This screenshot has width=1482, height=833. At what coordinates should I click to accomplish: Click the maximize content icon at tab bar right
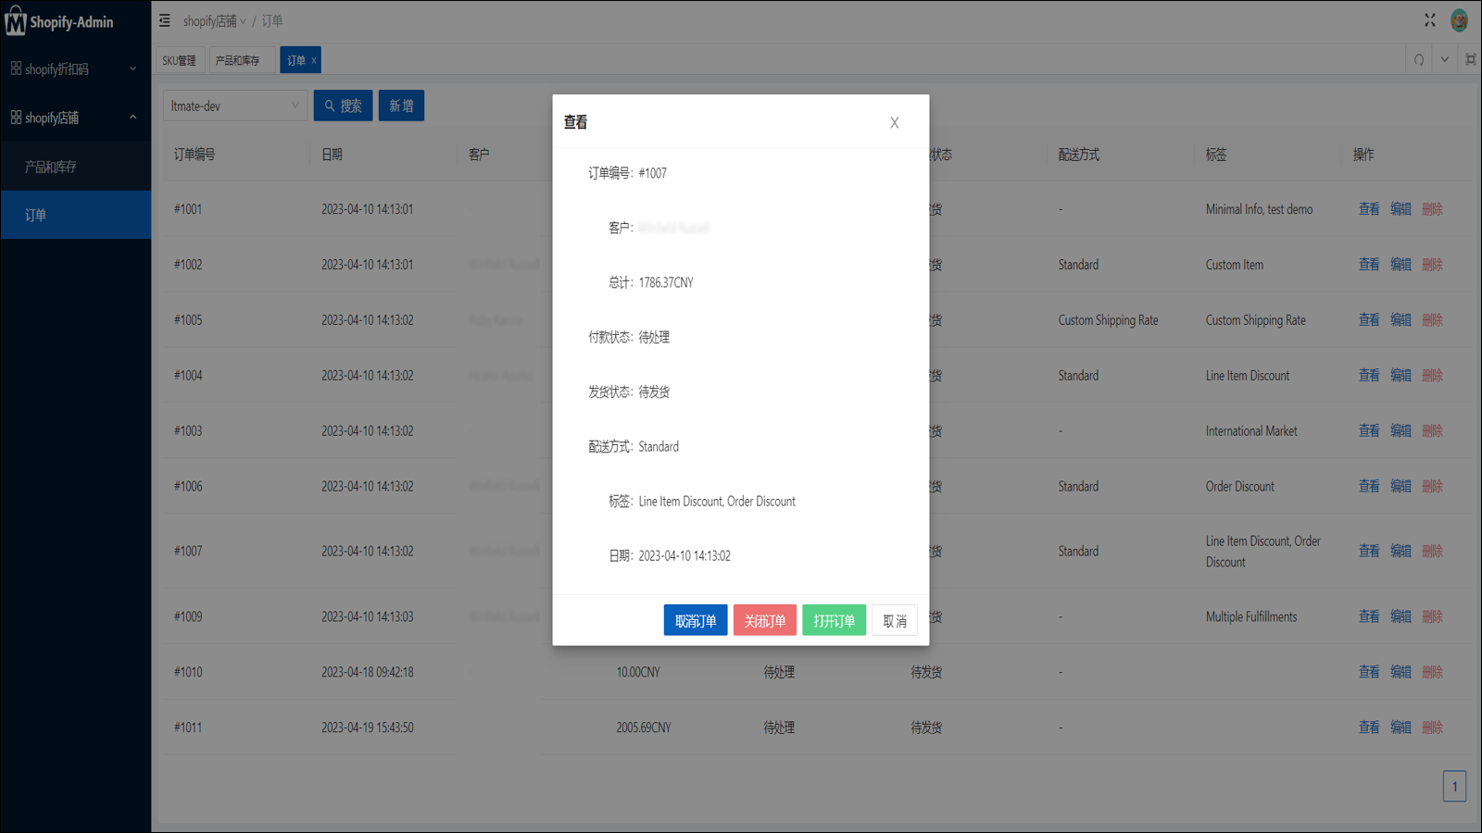click(x=1471, y=60)
